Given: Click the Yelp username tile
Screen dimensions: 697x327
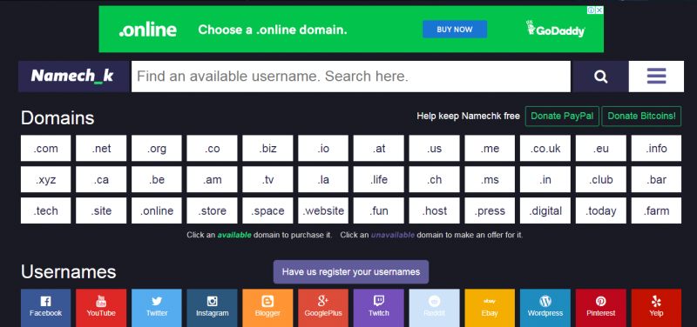Looking at the screenshot, I should point(656,308).
